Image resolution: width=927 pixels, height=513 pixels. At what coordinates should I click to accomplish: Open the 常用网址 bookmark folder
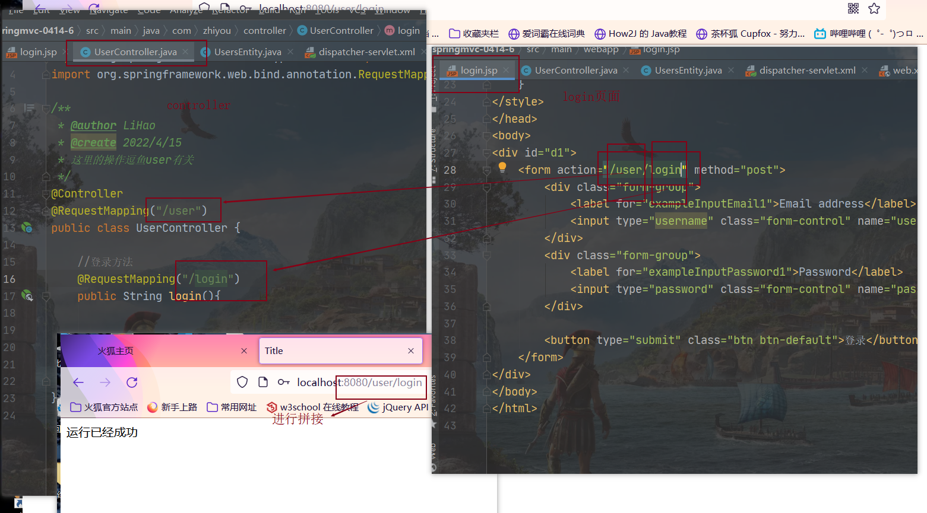click(x=232, y=407)
